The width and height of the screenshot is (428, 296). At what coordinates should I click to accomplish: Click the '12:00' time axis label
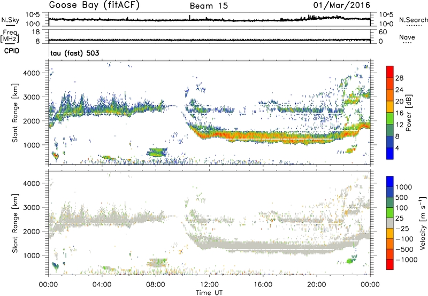tap(209, 285)
